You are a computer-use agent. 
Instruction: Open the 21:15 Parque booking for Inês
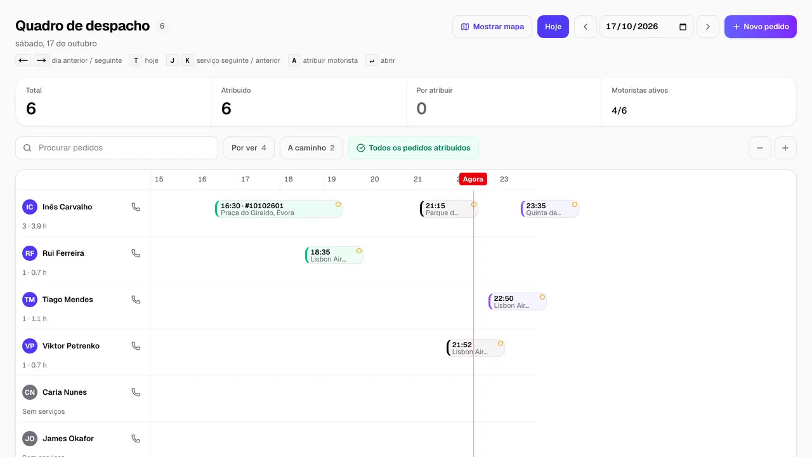coord(449,209)
